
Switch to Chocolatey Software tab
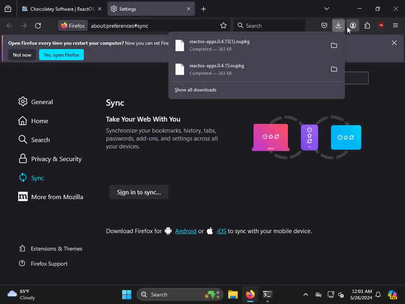(62, 9)
